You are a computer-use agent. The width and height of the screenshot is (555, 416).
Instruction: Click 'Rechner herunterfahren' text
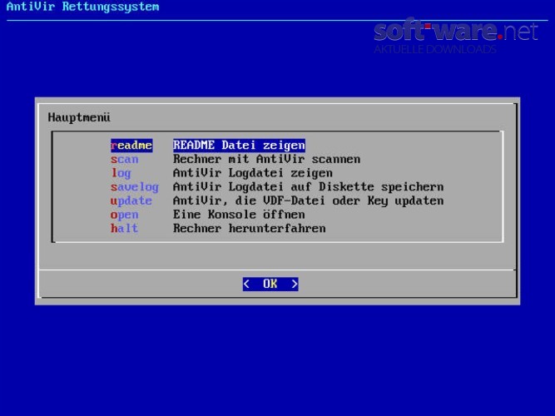[x=249, y=228]
